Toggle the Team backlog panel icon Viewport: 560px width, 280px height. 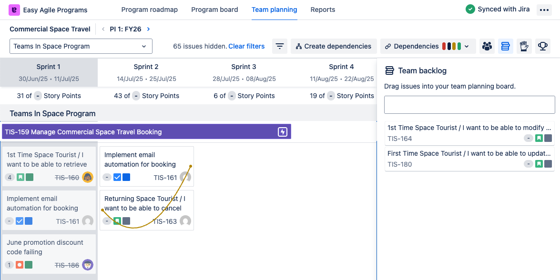point(505,46)
